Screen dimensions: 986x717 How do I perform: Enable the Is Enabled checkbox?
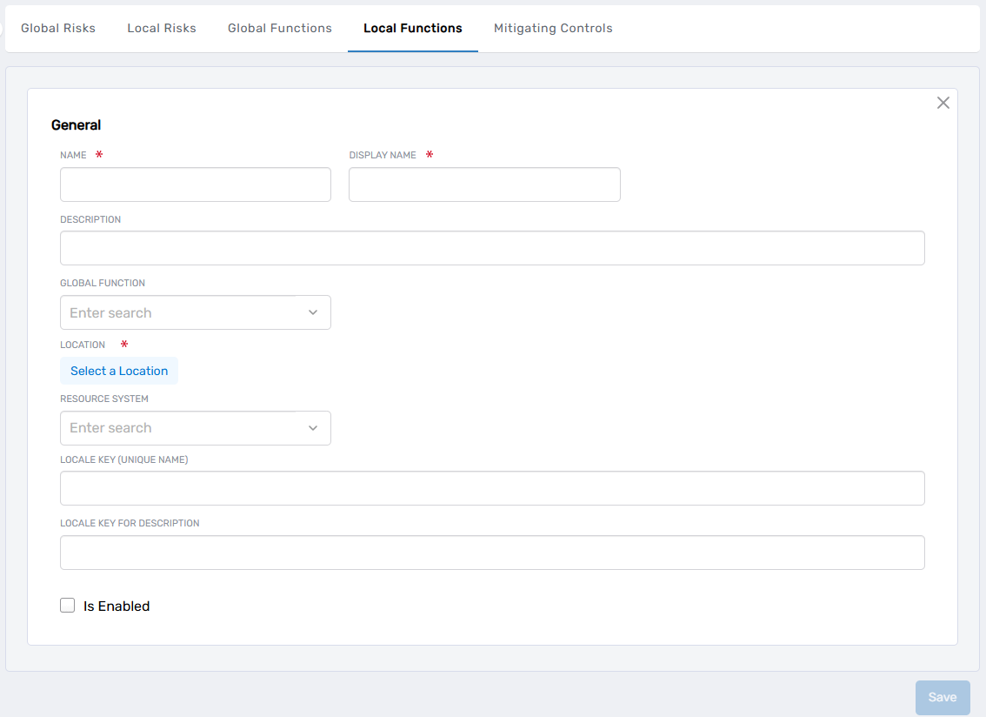68,605
